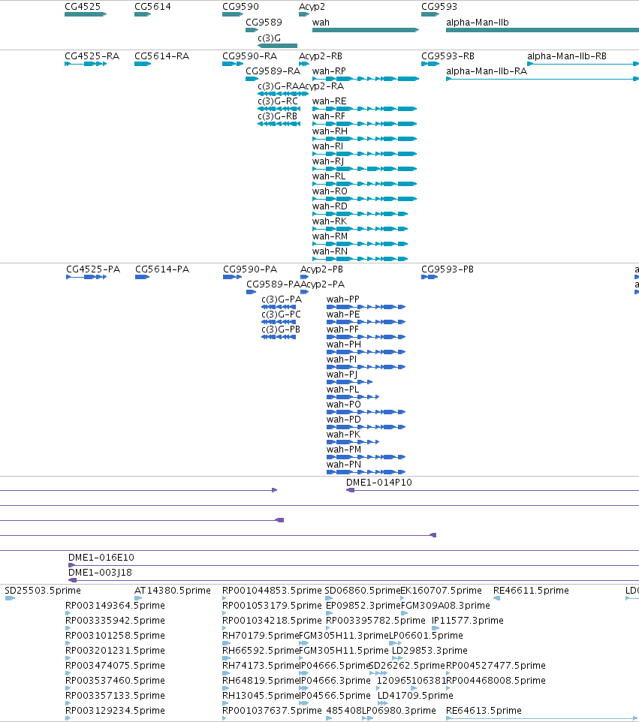Select protein wah-PJ
The height and width of the screenshot is (722, 639).
click(x=350, y=382)
